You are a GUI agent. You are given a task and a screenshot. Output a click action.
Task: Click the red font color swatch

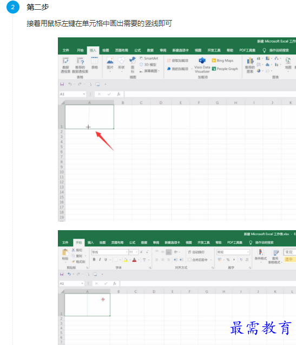pyautogui.click(x=134, y=260)
